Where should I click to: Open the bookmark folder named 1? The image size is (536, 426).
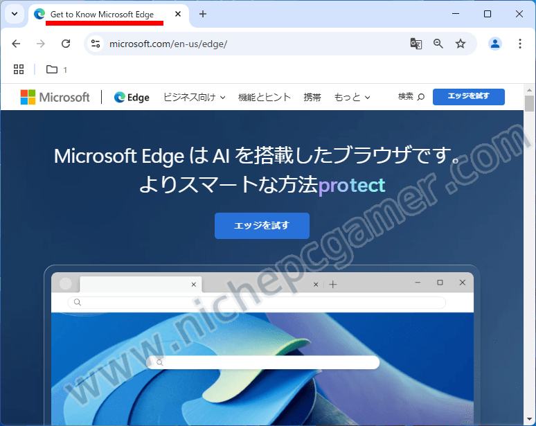coord(56,69)
